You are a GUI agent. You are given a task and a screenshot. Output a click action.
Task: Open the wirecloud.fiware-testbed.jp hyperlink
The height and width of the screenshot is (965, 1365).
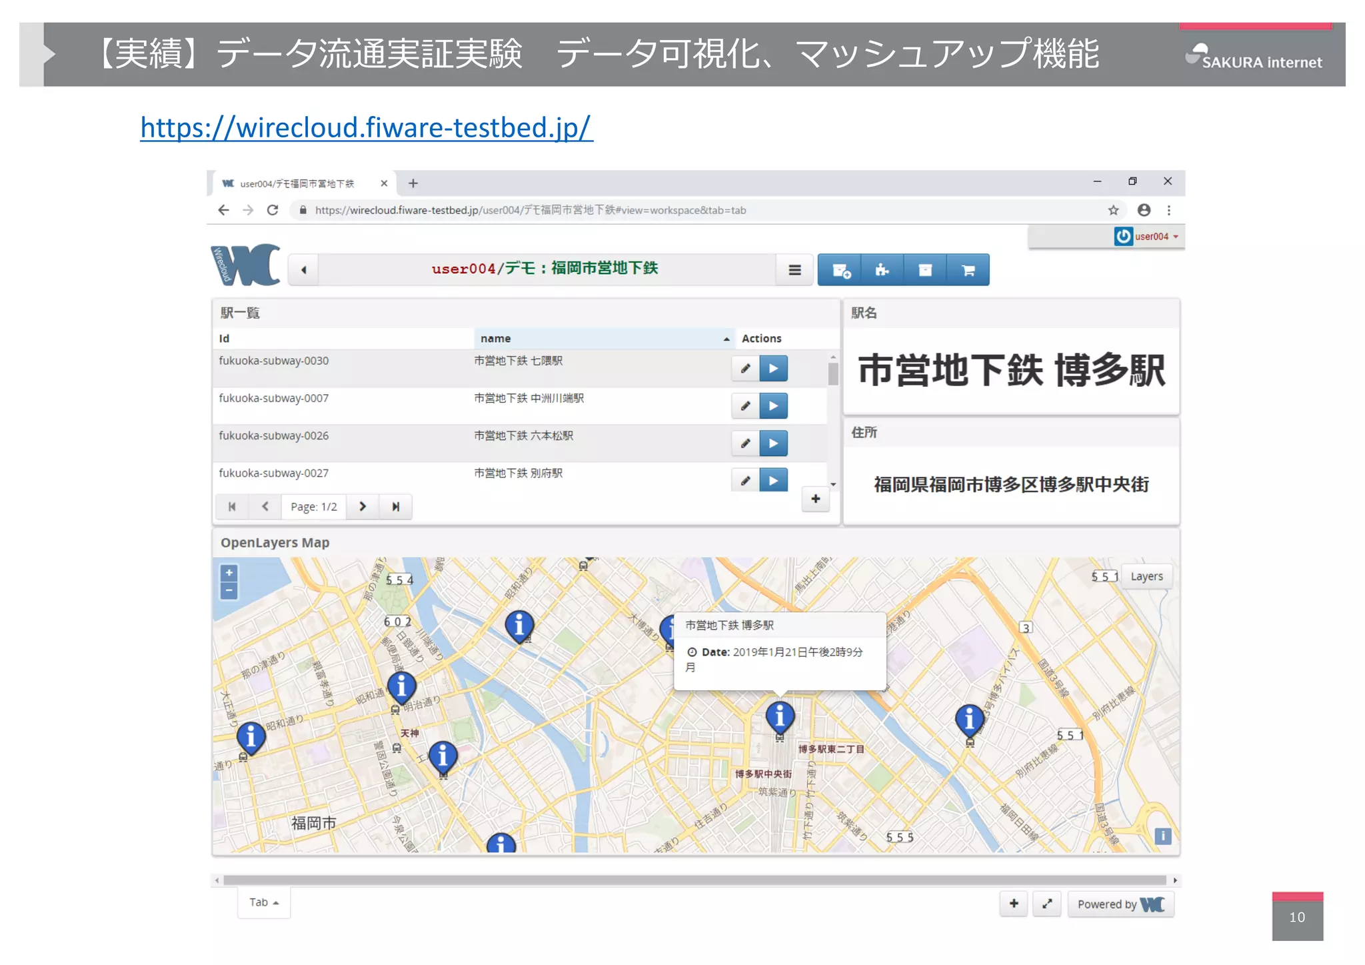[366, 127]
